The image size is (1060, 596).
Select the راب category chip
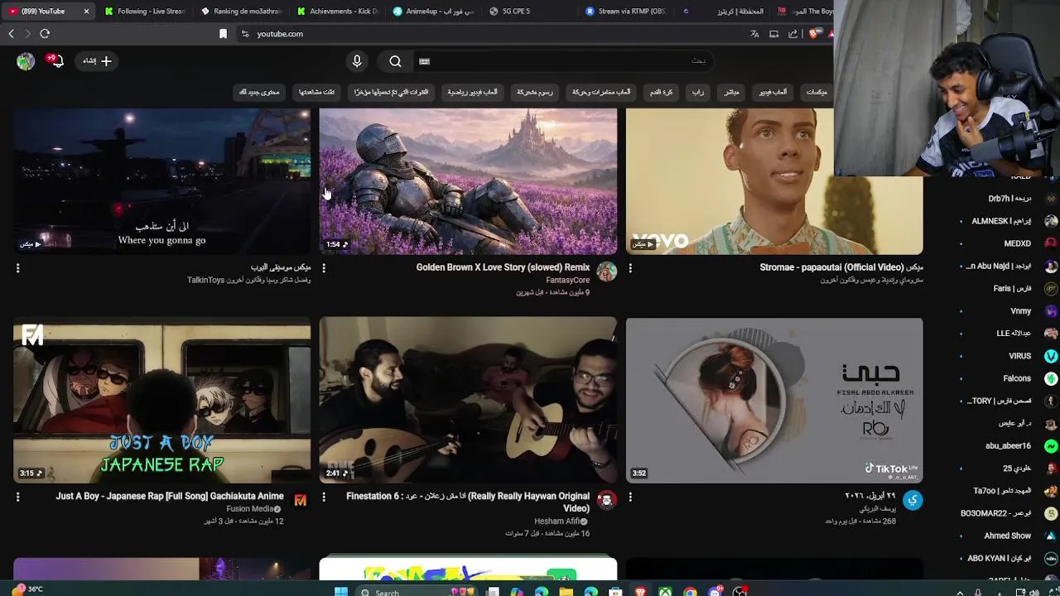698,92
